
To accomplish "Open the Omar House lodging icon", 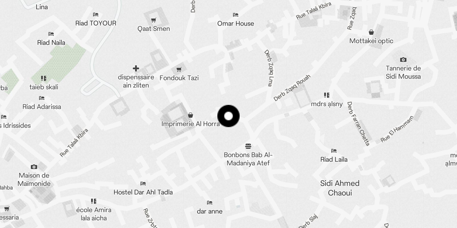I will [236, 15].
